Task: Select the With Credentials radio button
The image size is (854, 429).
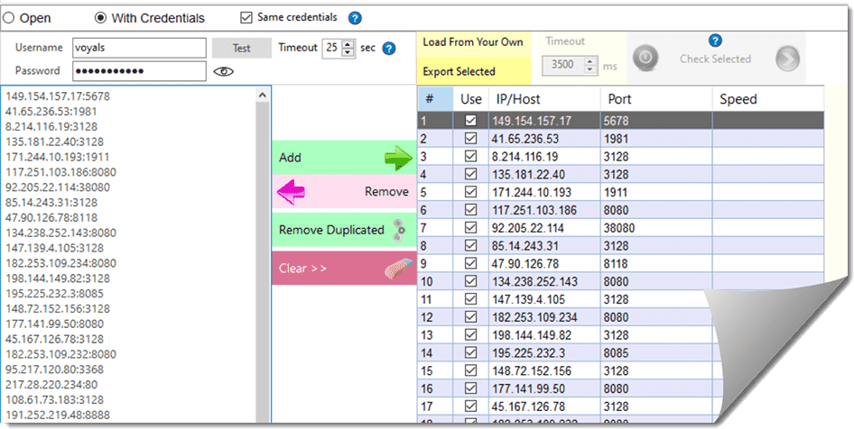Action: (101, 18)
